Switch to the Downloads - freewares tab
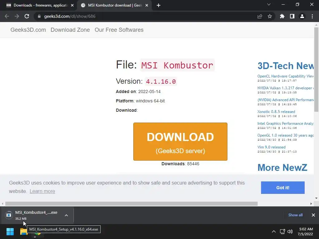 [x=38, y=5]
